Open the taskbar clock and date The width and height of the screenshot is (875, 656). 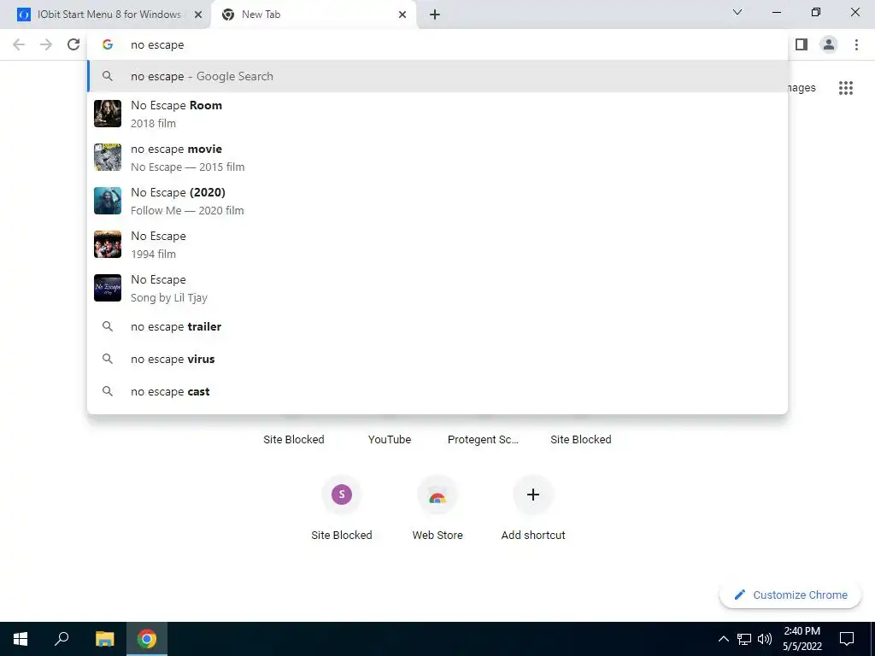pos(802,639)
